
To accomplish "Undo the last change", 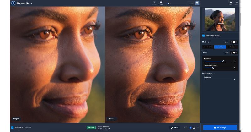I will coord(231,3).
